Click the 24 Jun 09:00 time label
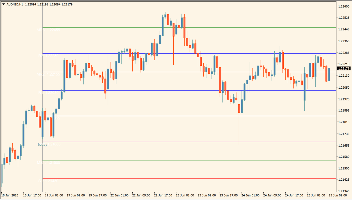The image size is (353, 200). pos(272,195)
